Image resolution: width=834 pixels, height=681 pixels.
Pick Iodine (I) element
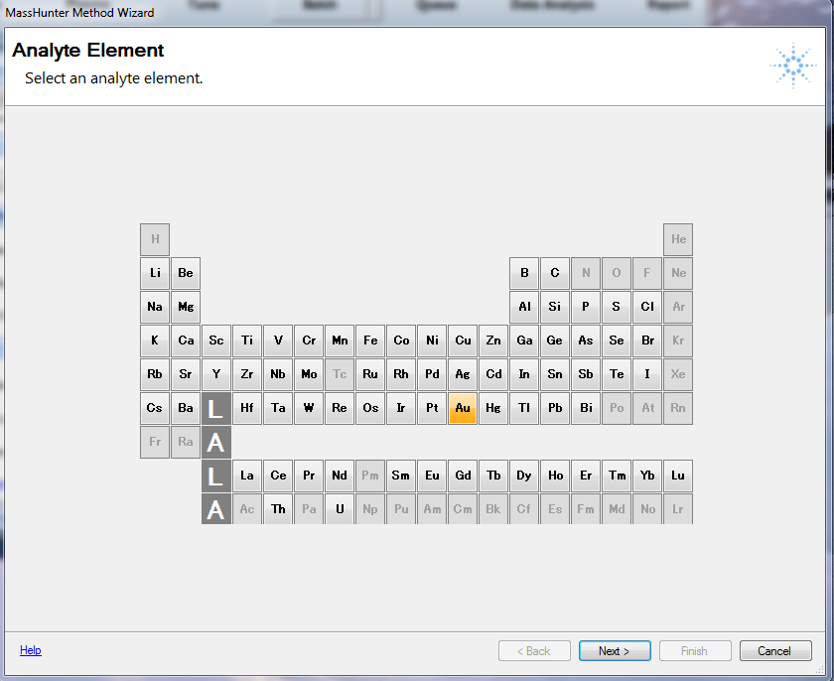coord(647,374)
